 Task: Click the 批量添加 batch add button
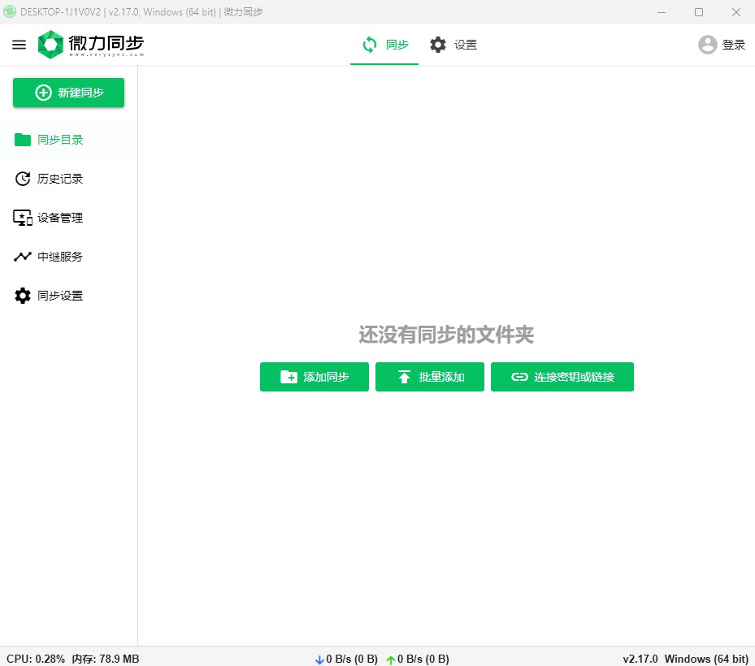pyautogui.click(x=430, y=377)
